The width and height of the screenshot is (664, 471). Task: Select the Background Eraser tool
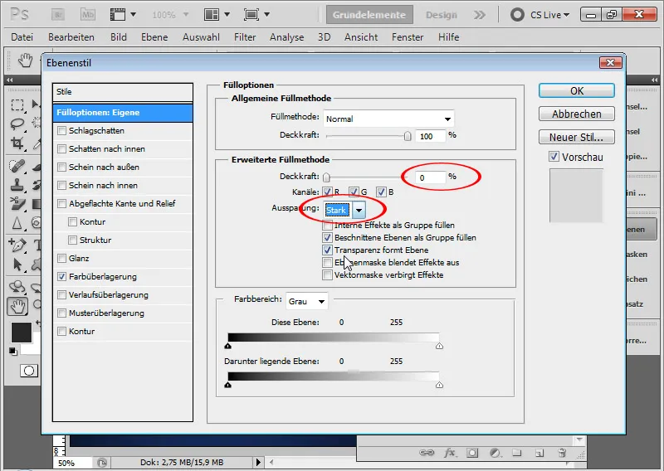pyautogui.click(x=17, y=204)
